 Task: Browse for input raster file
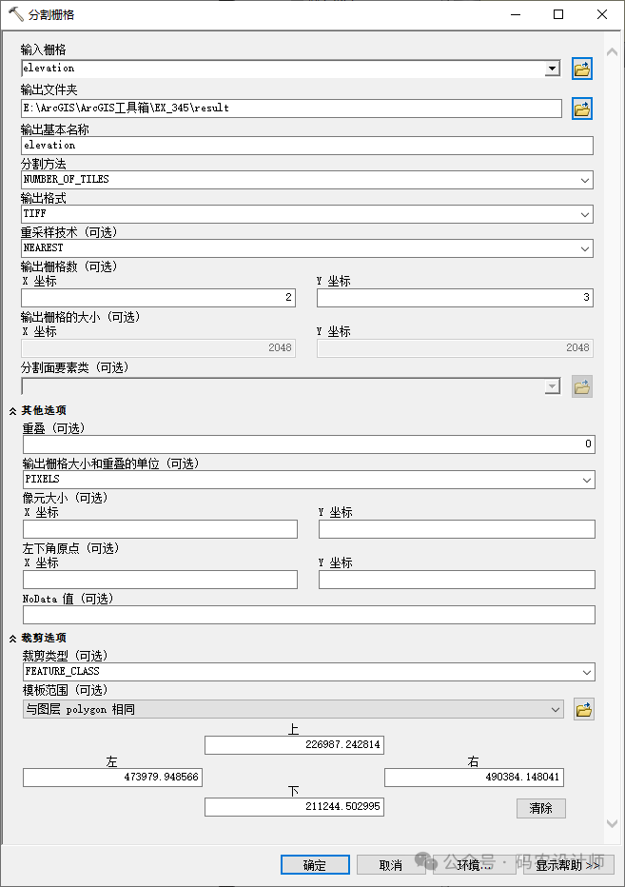(x=581, y=69)
